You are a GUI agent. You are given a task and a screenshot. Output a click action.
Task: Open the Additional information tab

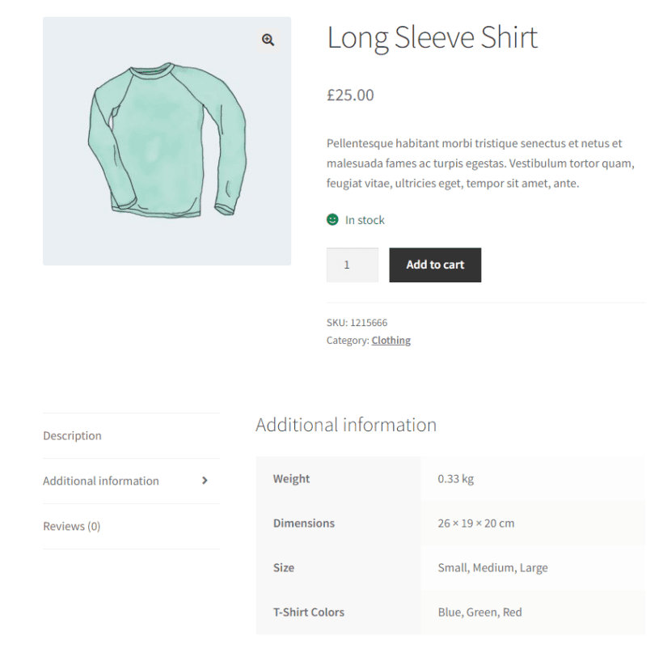[x=100, y=481]
